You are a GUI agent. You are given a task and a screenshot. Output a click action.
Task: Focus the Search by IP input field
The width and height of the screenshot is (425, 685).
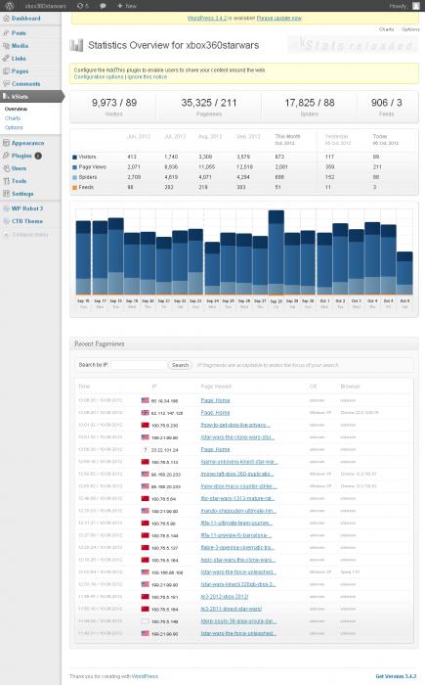coord(139,365)
